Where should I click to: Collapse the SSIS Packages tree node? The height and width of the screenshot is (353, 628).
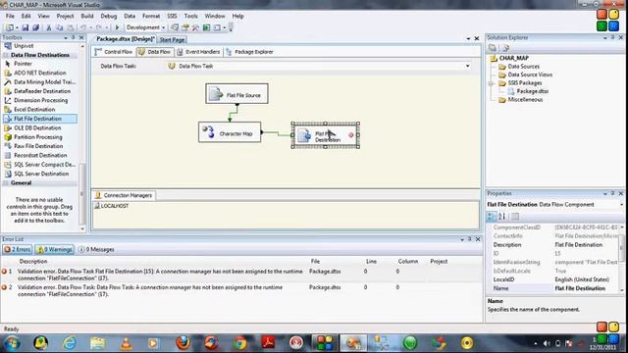491,83
